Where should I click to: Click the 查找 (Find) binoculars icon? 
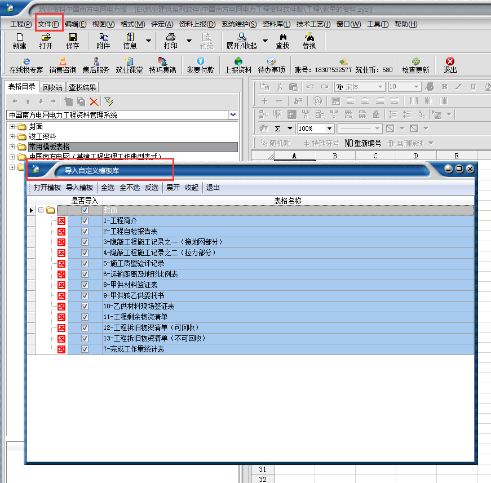(x=282, y=41)
